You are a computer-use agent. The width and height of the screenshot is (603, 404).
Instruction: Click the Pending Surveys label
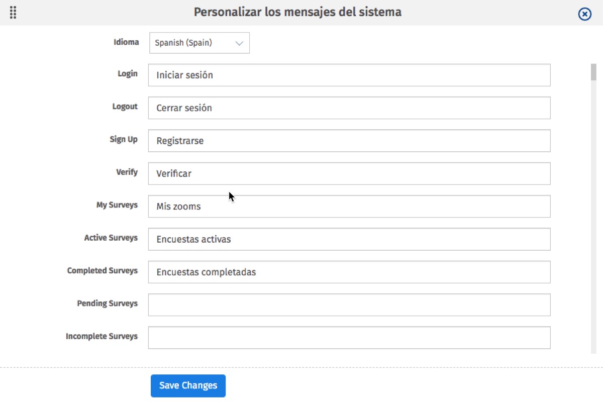pos(107,304)
